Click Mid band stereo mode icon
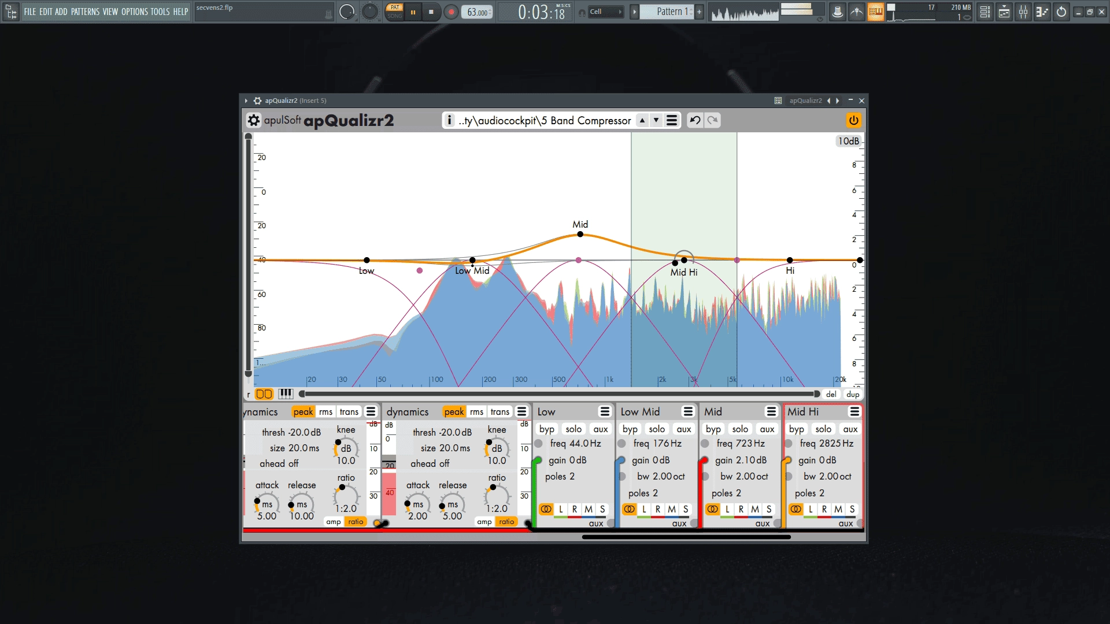1110x624 pixels. tap(712, 509)
